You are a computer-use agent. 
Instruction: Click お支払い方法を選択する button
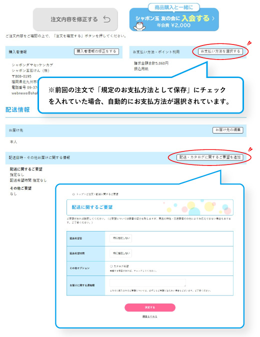[220, 51]
